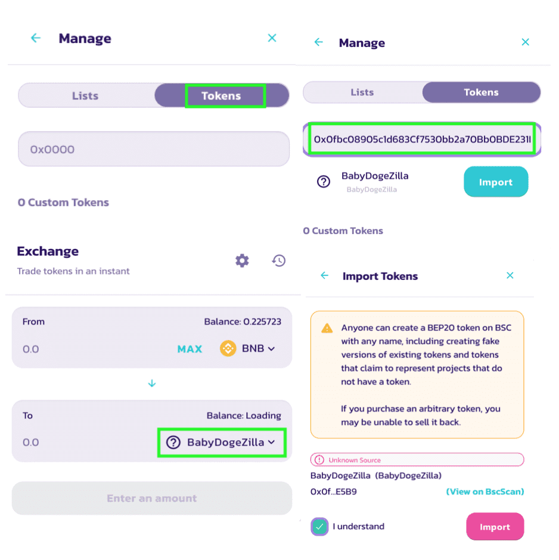Screen dimensions: 559x560
Task: Switch to Lists tab in left panel
Action: [85, 96]
